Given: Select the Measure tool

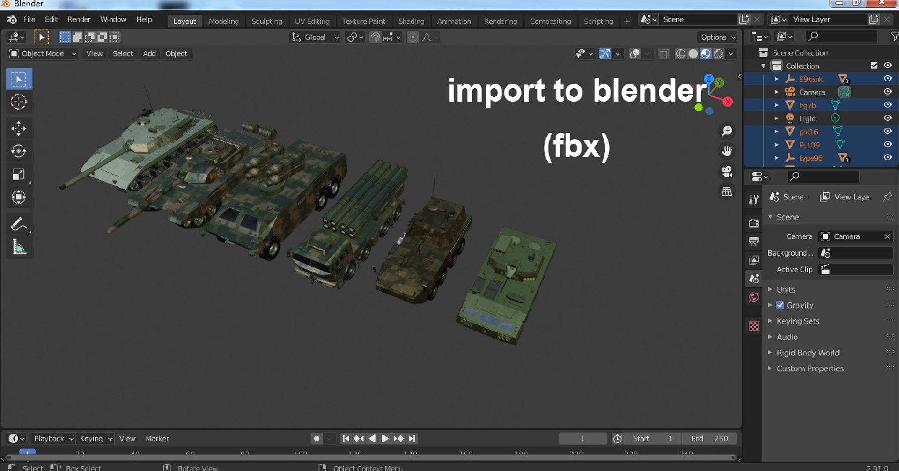Looking at the screenshot, I should [19, 247].
